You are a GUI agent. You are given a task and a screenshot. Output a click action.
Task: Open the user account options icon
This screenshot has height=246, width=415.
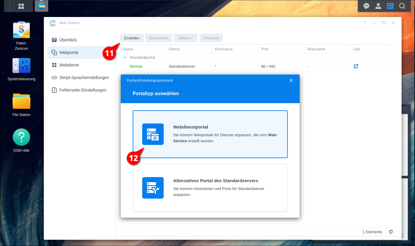click(378, 6)
